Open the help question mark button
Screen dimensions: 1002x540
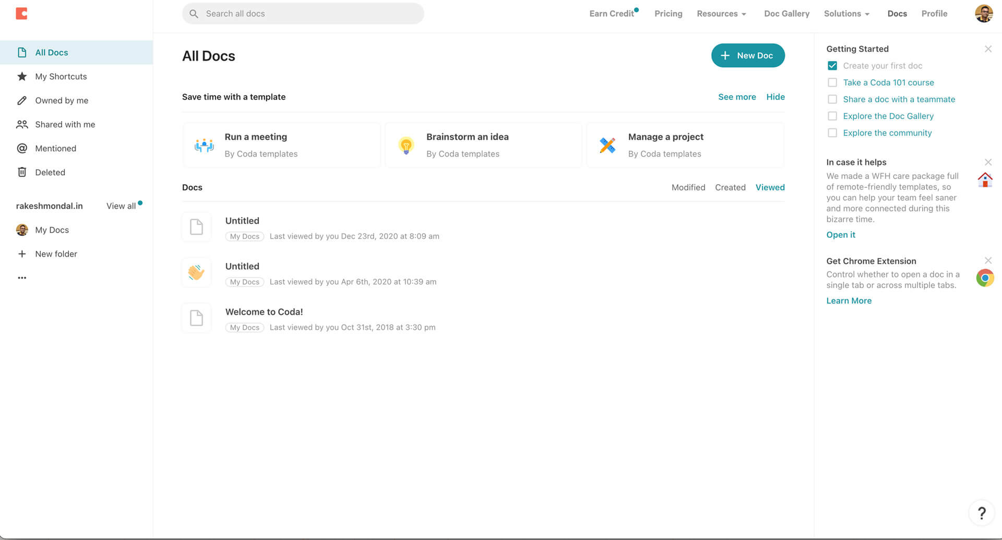(x=982, y=513)
